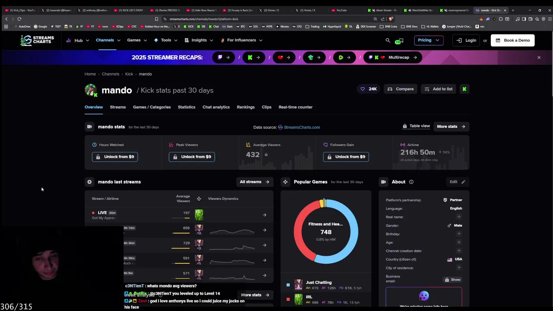The image size is (553, 311).
Task: Switch to the Statistics tab
Action: [x=187, y=107]
